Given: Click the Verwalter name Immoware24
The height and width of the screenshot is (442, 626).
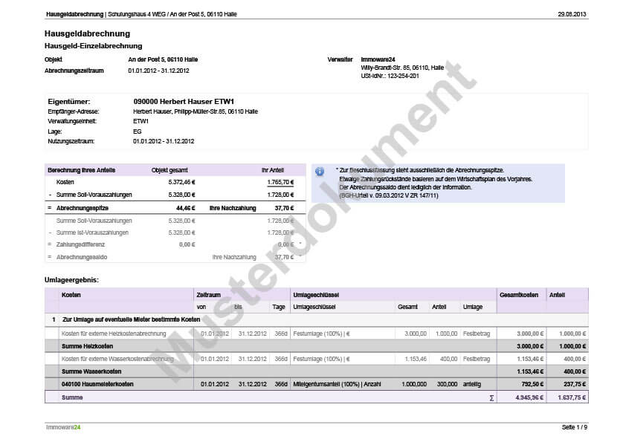Looking at the screenshot, I should [378, 59].
